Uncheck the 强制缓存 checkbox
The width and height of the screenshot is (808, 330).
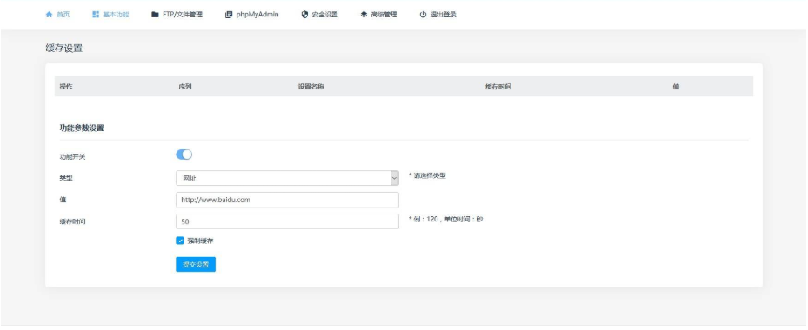(x=180, y=241)
